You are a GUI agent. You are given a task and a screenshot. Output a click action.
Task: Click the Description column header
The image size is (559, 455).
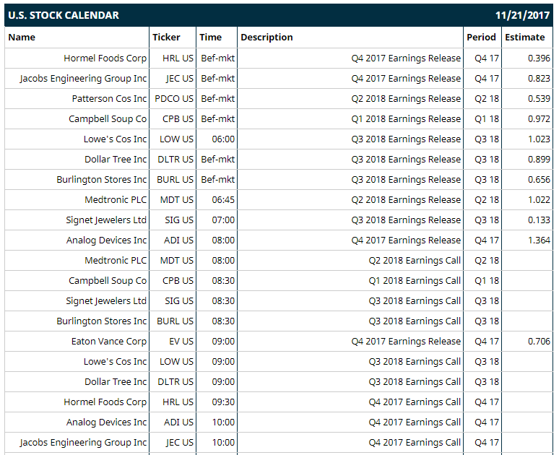click(x=266, y=38)
